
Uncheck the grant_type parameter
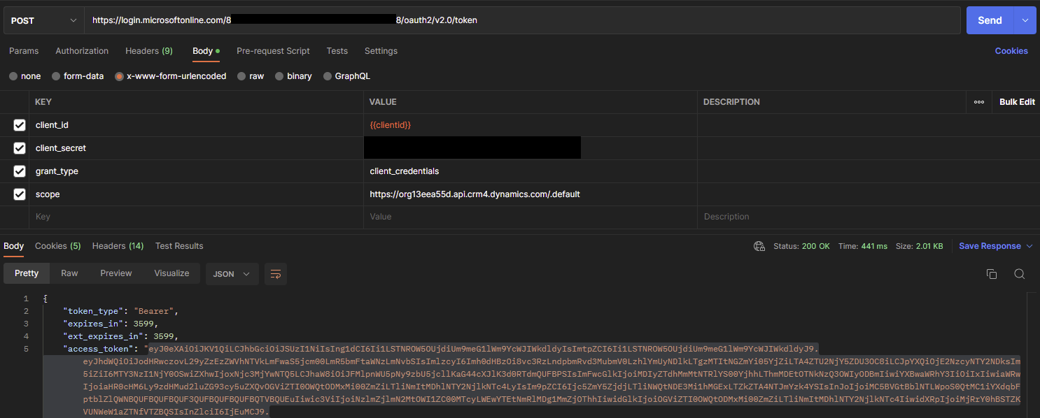[x=20, y=171]
